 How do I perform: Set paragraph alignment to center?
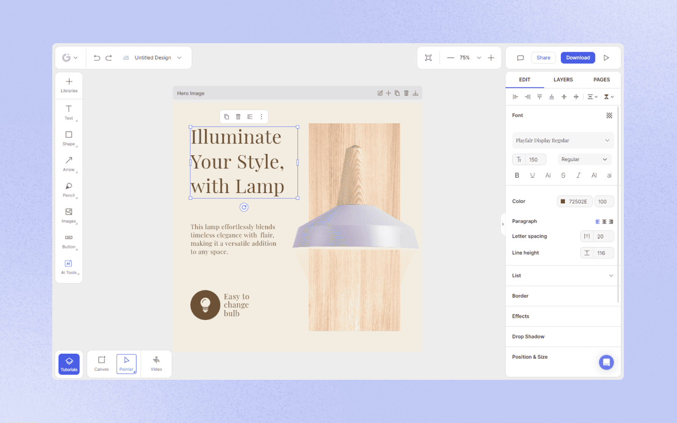tap(604, 221)
